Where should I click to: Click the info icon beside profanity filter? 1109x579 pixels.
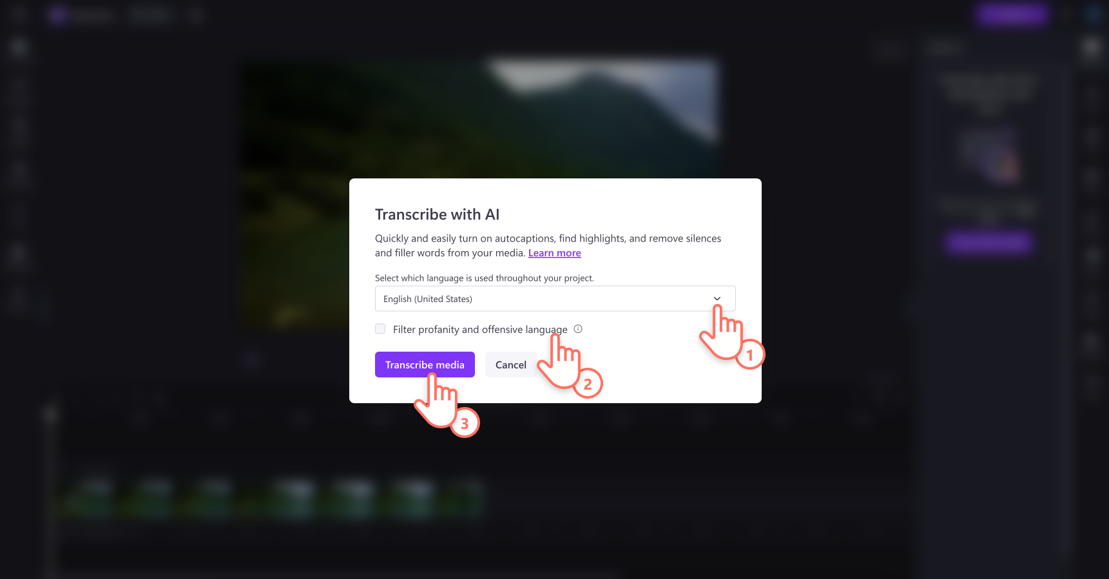[578, 329]
